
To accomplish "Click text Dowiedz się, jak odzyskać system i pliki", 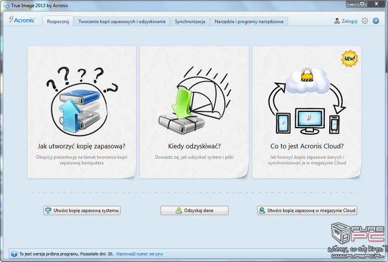I will point(194,157).
